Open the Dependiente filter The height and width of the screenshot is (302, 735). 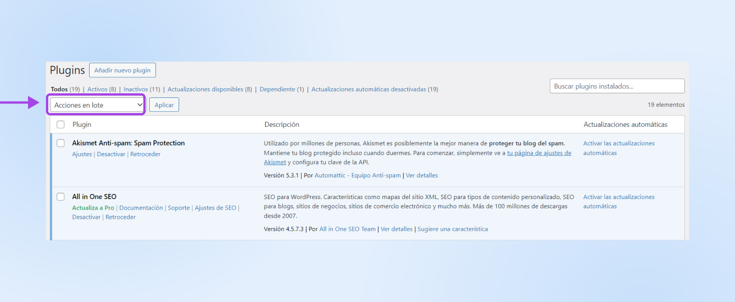point(277,90)
